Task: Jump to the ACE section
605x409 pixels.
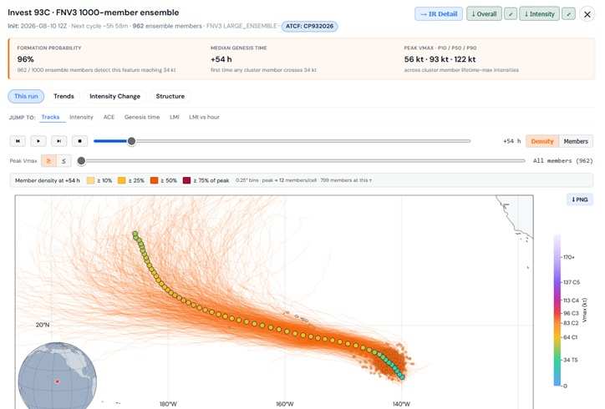Action: point(109,117)
